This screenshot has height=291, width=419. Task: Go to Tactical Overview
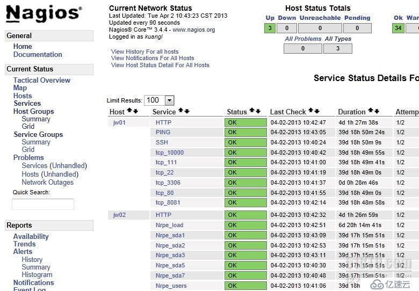click(x=42, y=80)
